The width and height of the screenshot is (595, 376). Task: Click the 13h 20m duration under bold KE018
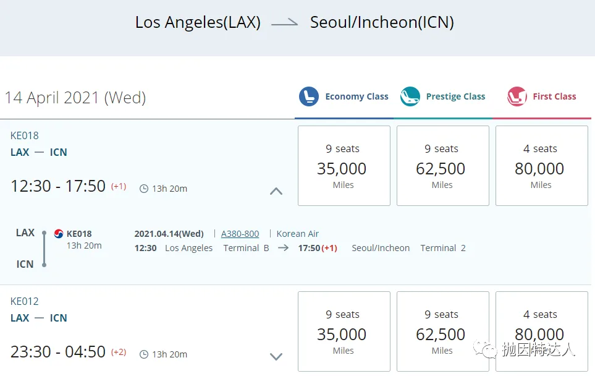point(84,246)
